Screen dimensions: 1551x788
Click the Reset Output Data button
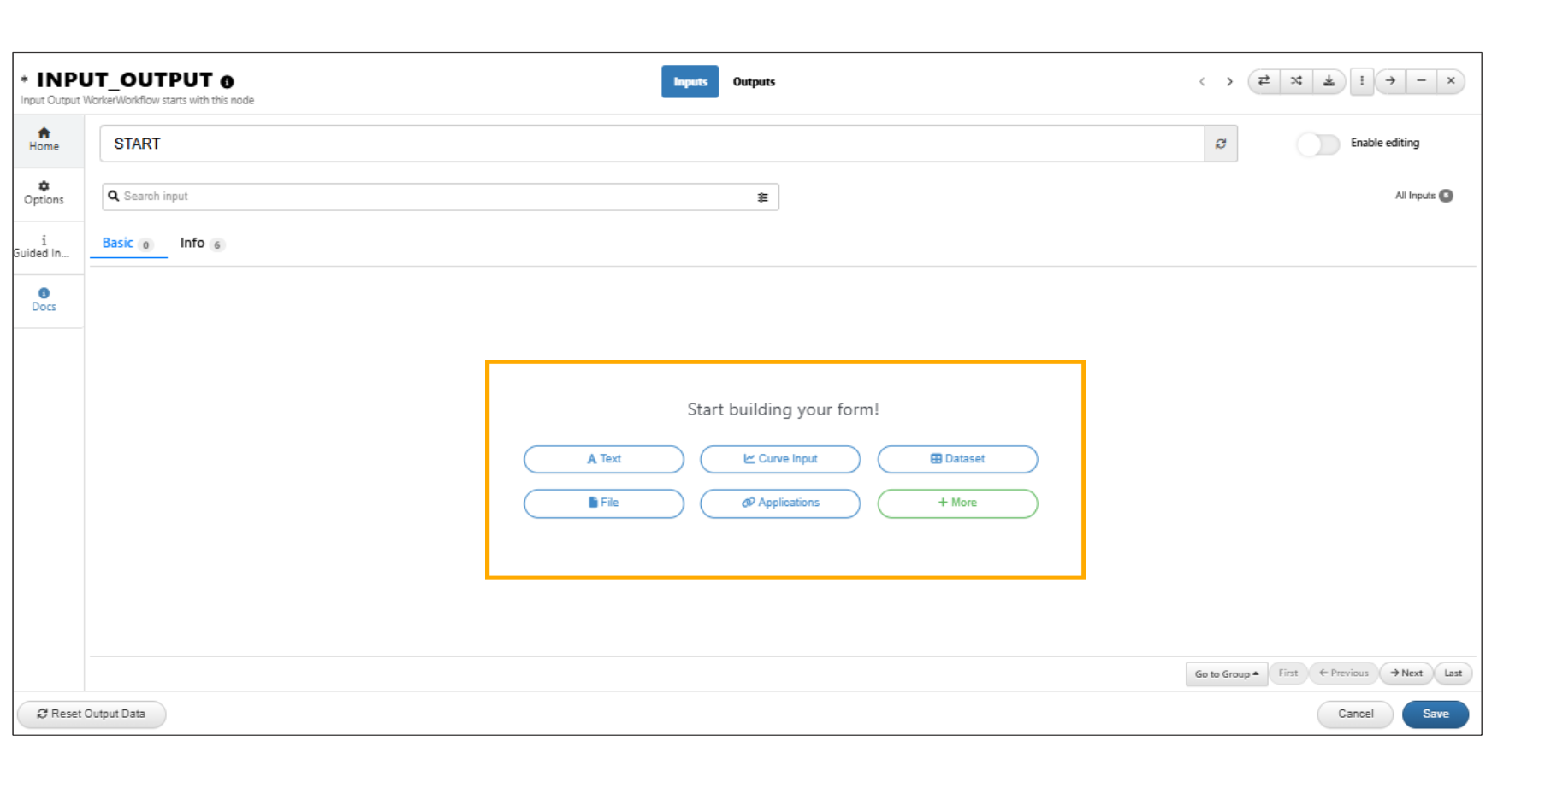92,714
